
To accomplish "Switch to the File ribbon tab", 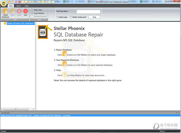I will pos(11,6).
